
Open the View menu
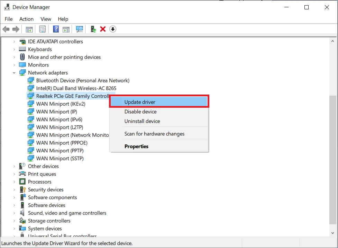46,19
